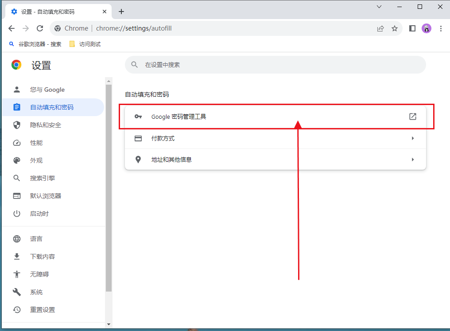
Task: Click the key icon beside Google 密码管理工具
Action: tap(138, 117)
